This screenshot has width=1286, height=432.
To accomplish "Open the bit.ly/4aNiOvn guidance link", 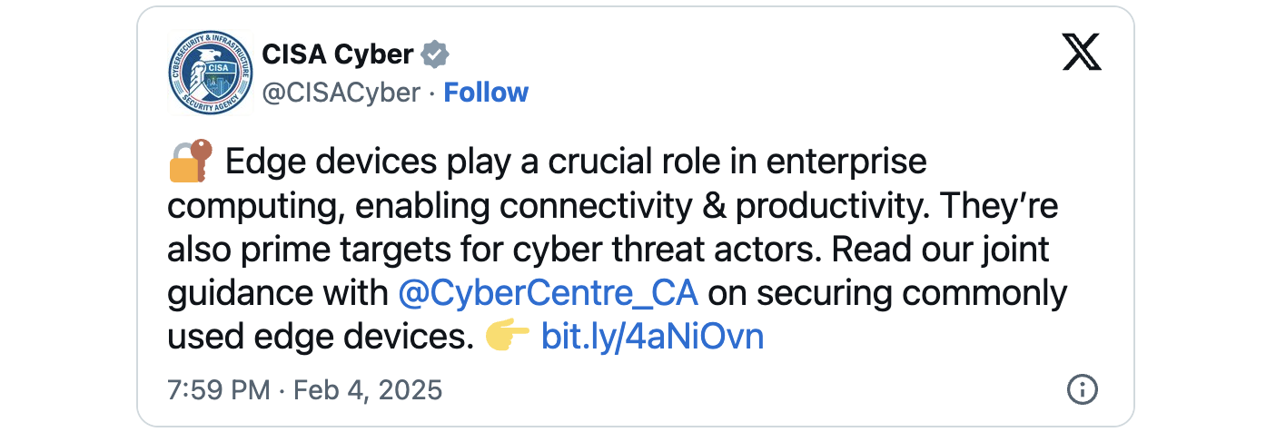I will (652, 337).
